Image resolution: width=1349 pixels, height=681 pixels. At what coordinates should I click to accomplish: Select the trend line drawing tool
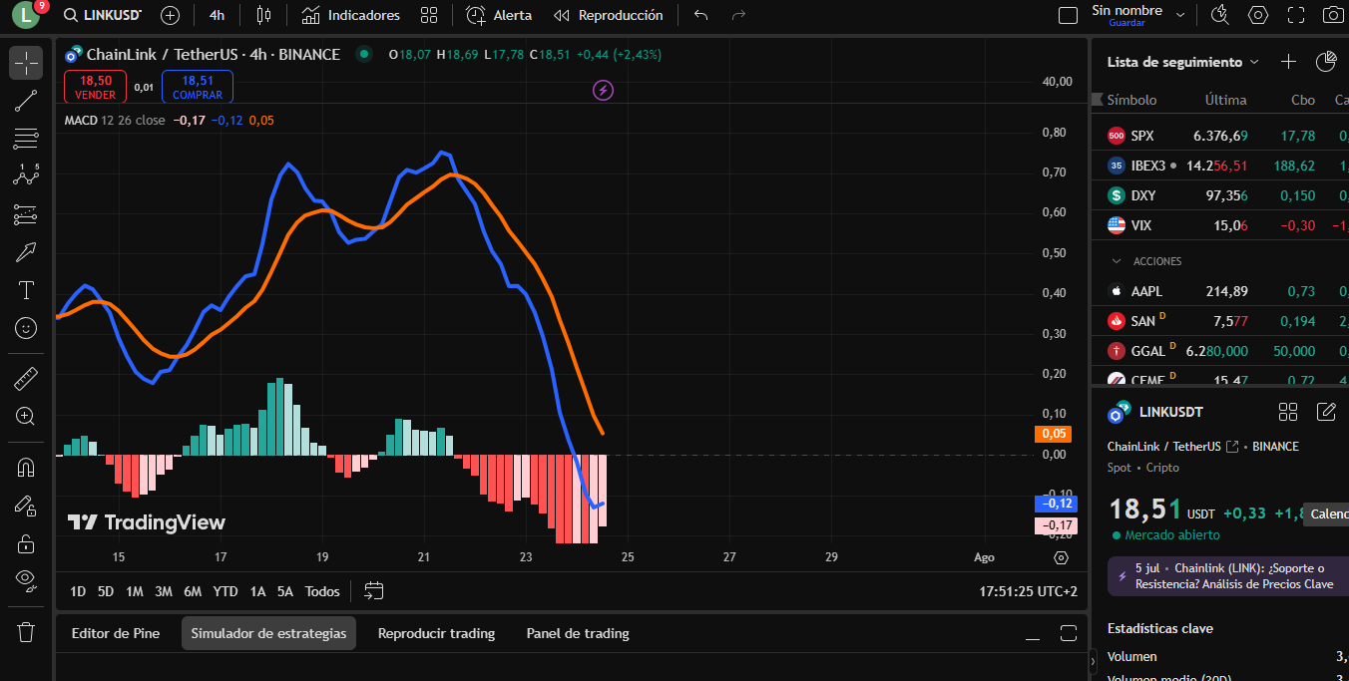(x=26, y=100)
